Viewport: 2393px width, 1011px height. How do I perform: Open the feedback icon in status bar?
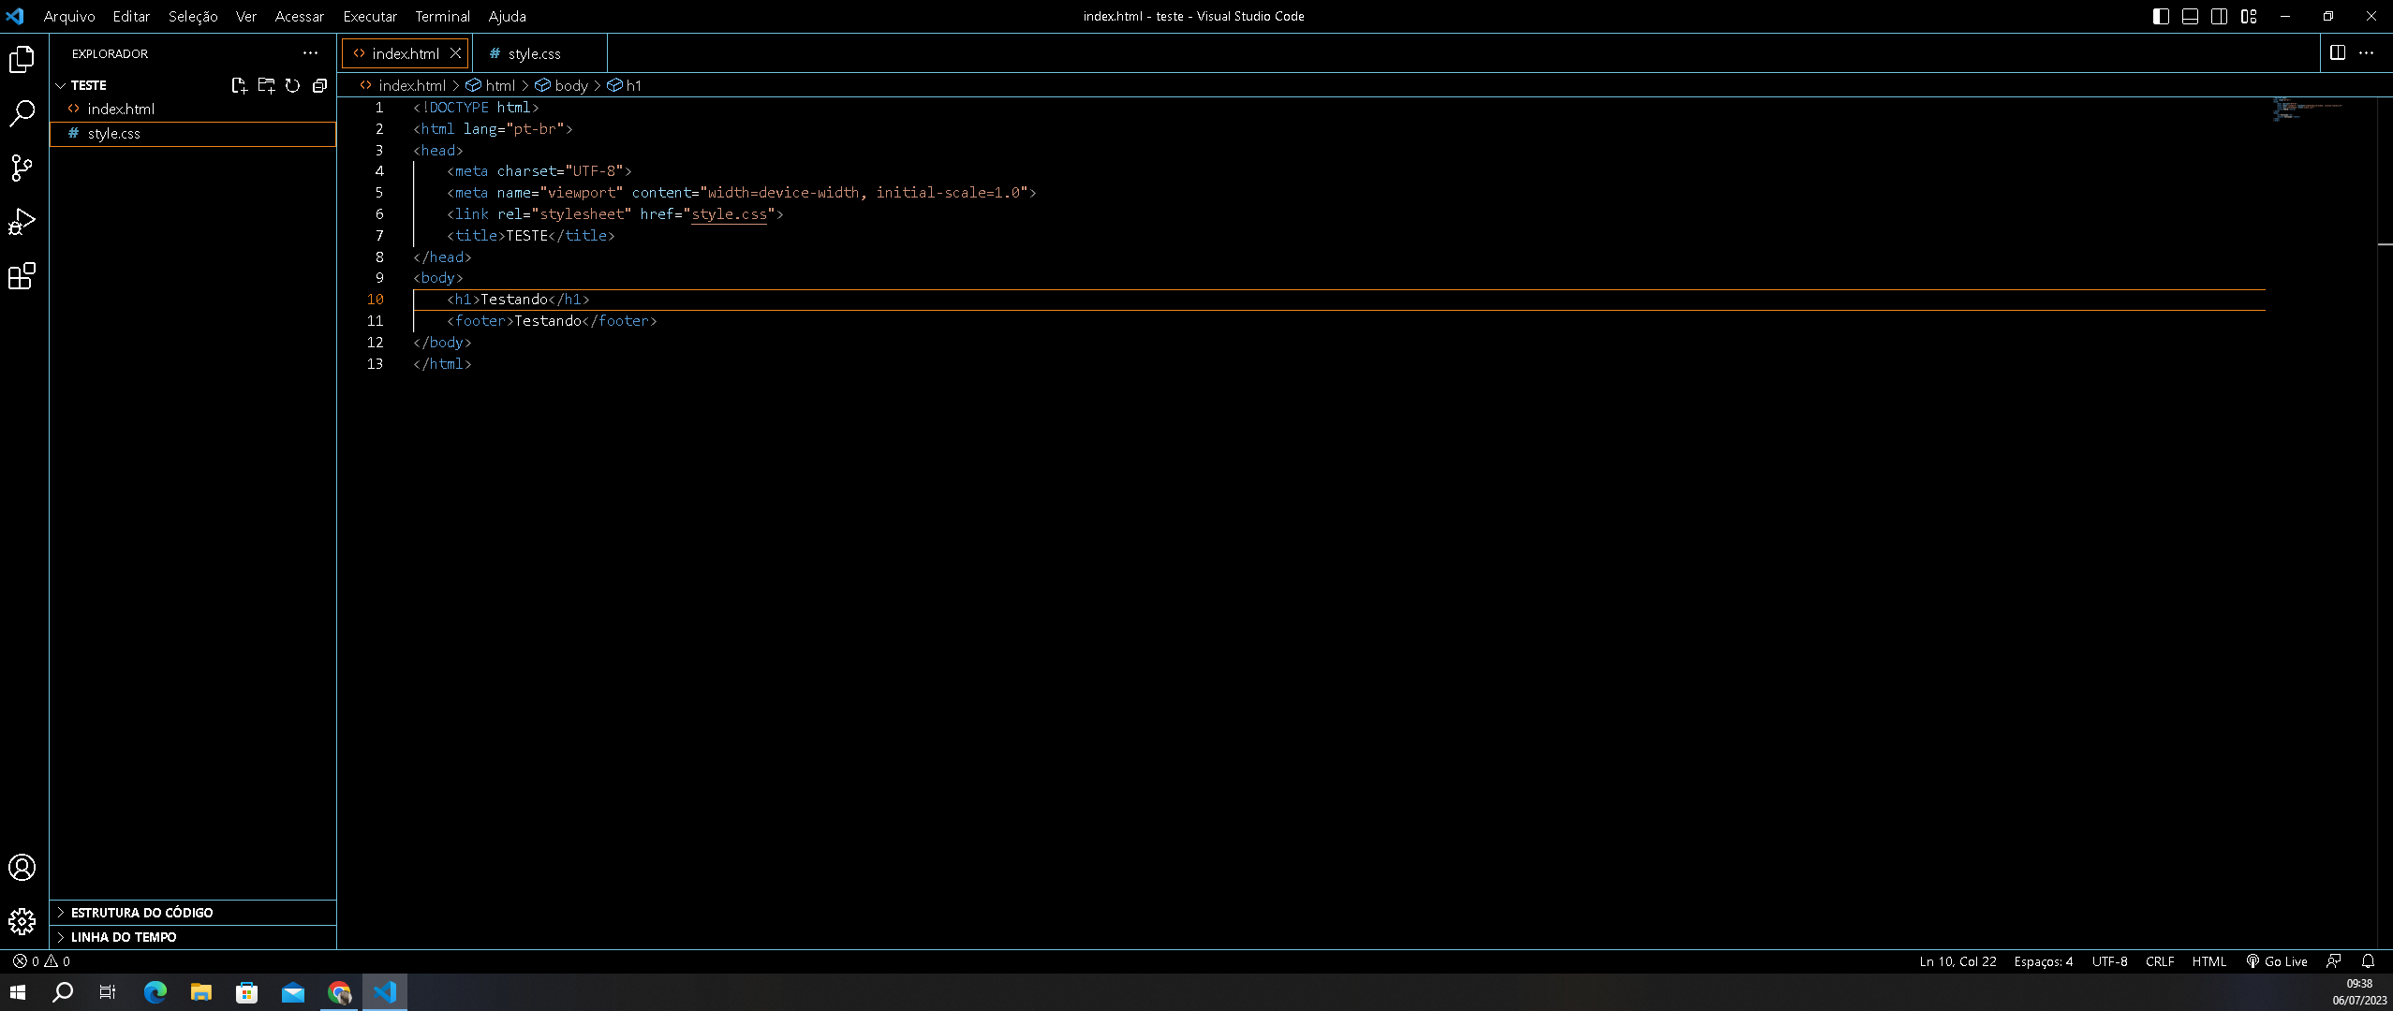(2333, 961)
